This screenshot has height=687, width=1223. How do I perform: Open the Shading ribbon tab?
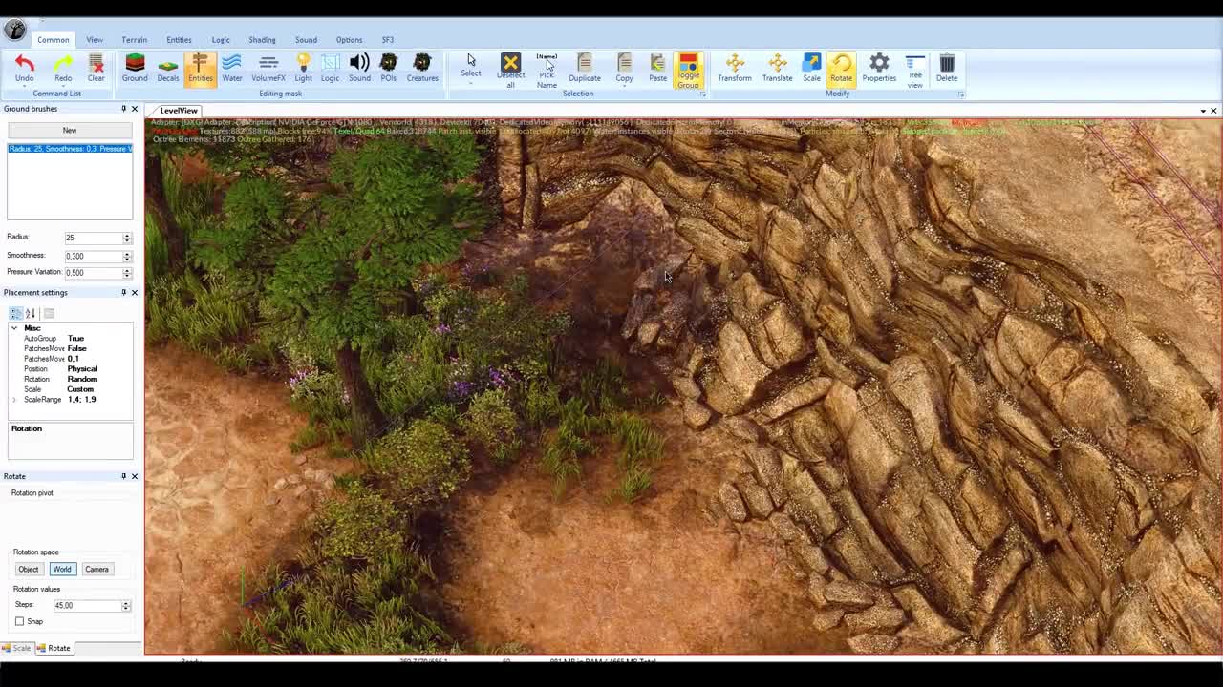[x=262, y=40]
